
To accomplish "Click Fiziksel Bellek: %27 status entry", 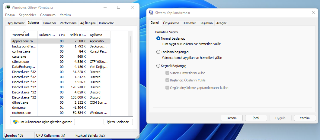I will (x=90, y=135).
